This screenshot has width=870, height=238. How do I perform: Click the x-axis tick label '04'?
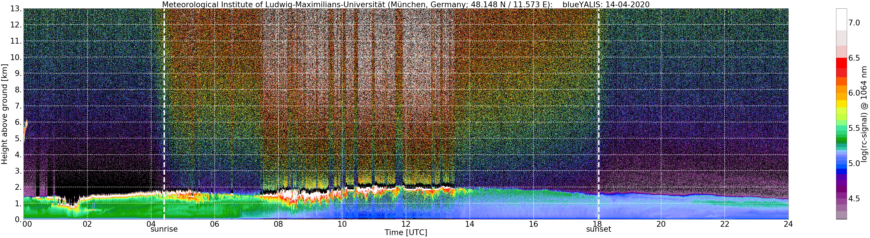[151, 224]
